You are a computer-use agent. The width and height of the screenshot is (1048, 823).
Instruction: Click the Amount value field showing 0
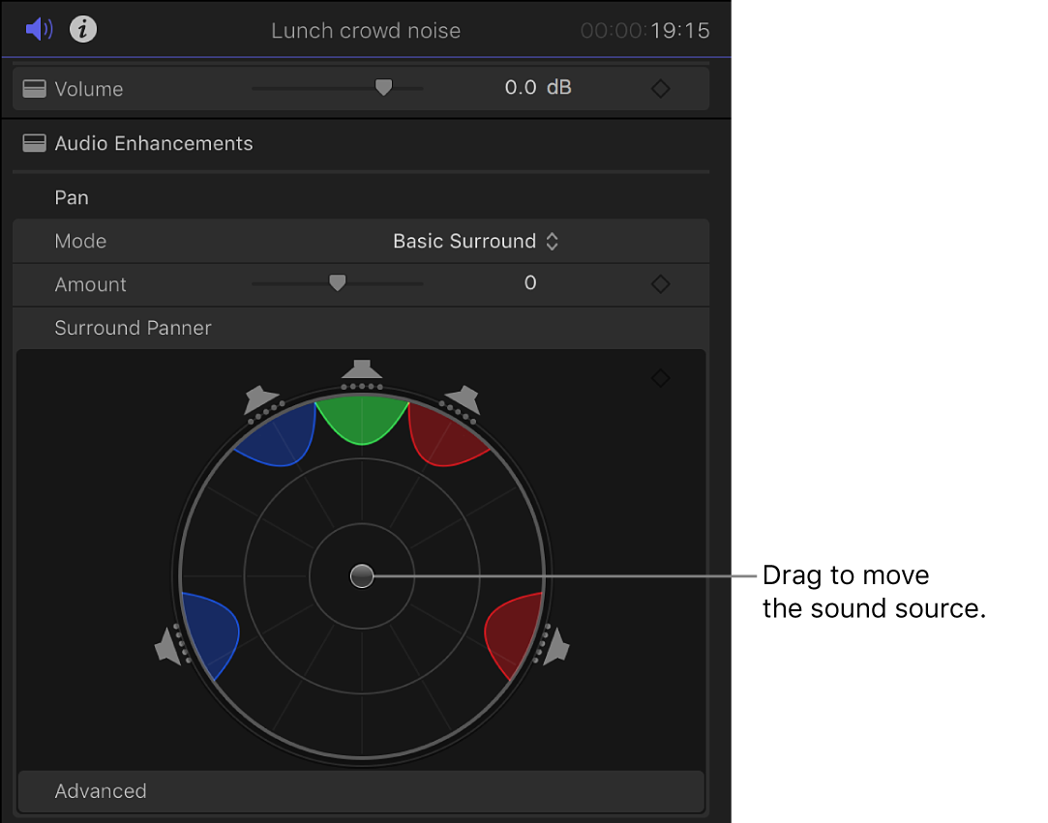click(530, 284)
